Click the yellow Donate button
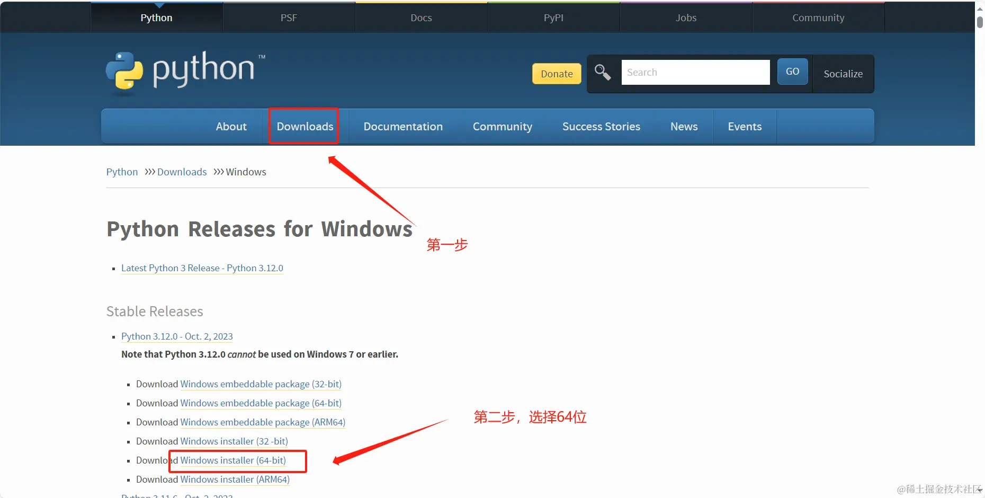Viewport: 985px width, 498px height. click(x=557, y=74)
